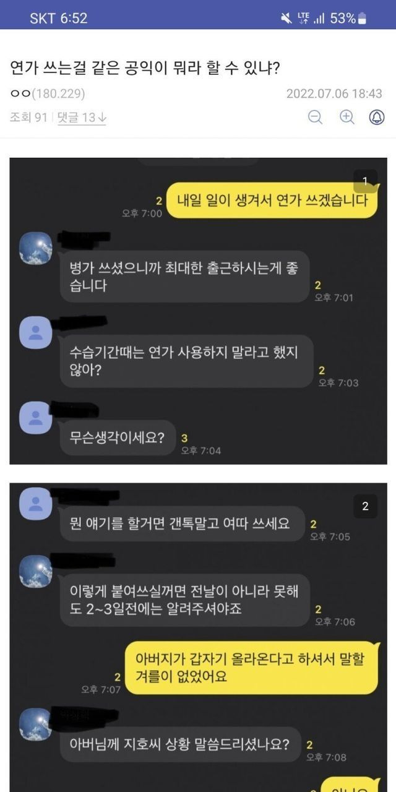
Task: Tap the author name ㅇㅇ(180.229)
Action: pyautogui.click(x=48, y=94)
